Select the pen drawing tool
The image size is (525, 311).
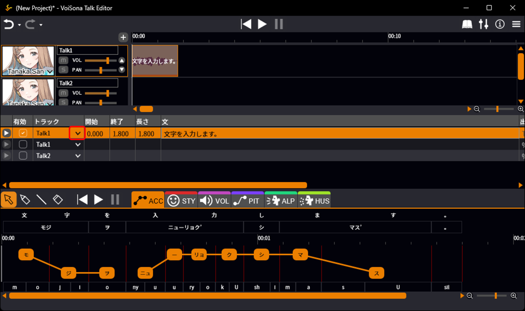pyautogui.click(x=25, y=200)
